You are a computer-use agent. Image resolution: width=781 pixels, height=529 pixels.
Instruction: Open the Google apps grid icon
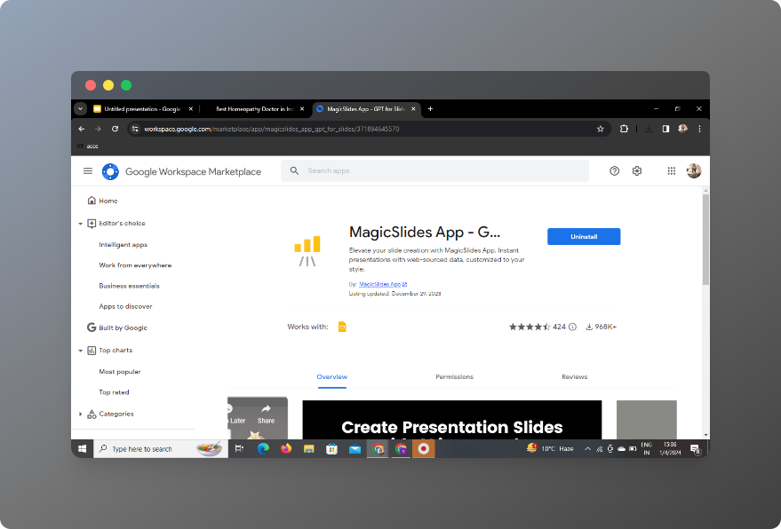pyautogui.click(x=671, y=170)
